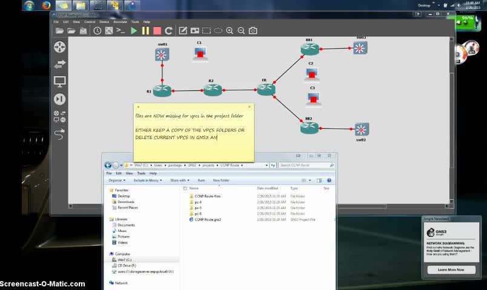This screenshot has width=487, height=290.
Task: Open the Explorer window Tools menu
Action: click(x=141, y=173)
